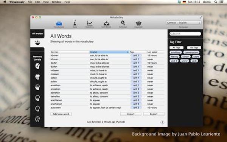Select memory level head with checkmark
This screenshot has height=142, width=227.
[x=37, y=66]
